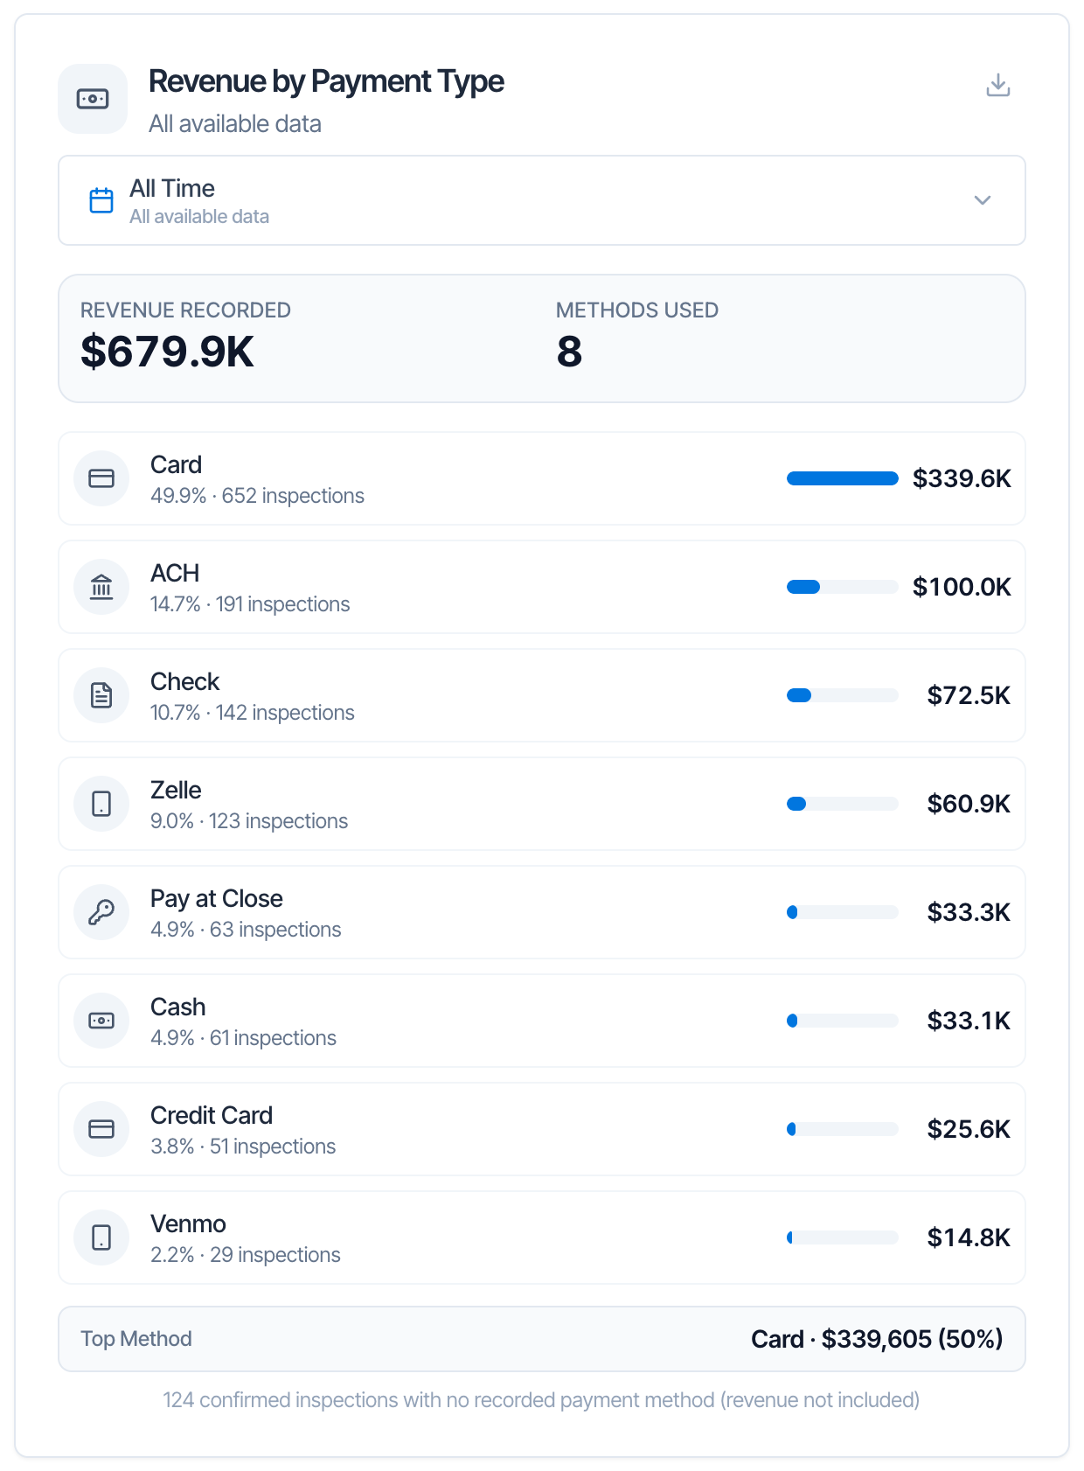Click the Methods Used value 8
1084x1471 pixels.
coord(569,352)
